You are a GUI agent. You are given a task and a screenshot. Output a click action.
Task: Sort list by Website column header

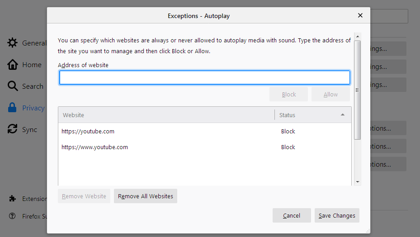tap(166, 115)
